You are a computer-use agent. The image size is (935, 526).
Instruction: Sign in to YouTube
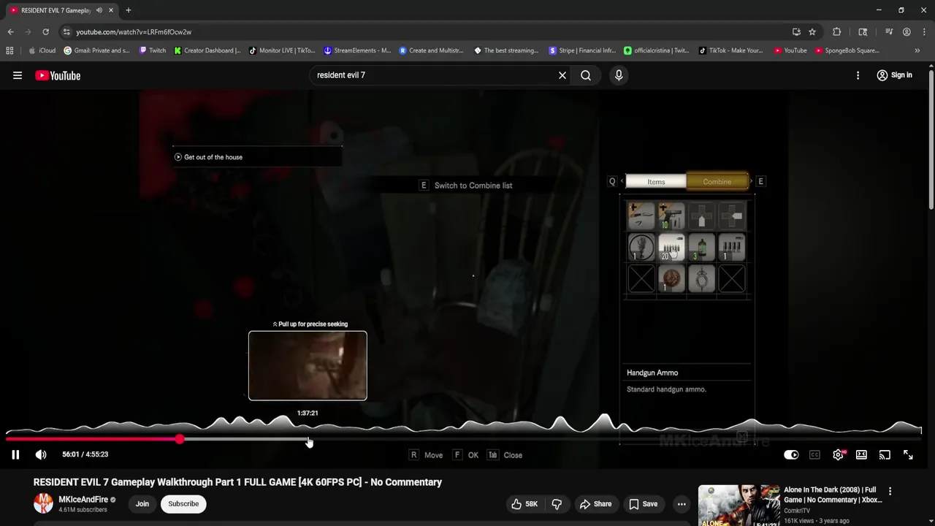click(894, 75)
